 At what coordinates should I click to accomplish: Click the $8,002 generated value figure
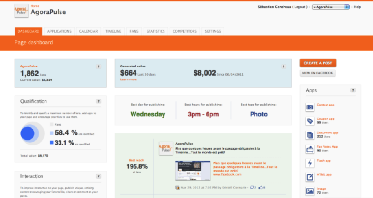pos(205,73)
